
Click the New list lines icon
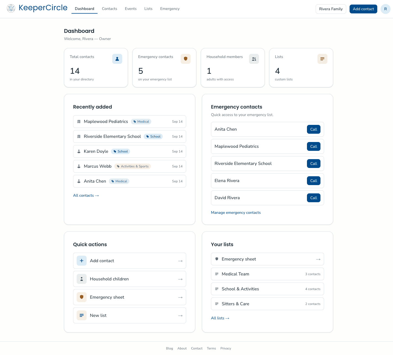(x=82, y=315)
